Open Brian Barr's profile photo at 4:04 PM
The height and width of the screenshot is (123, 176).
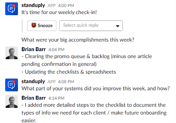point(12,53)
